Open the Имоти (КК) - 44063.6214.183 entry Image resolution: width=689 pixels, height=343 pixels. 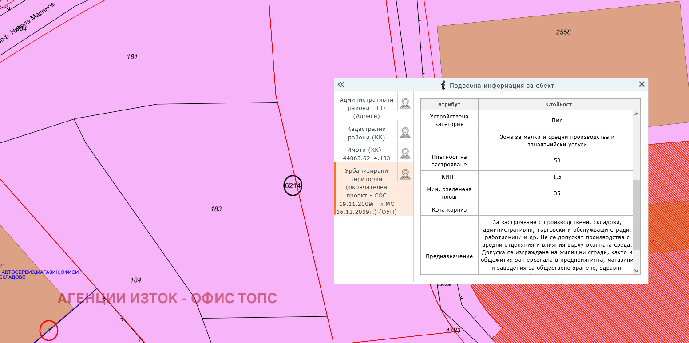pyautogui.click(x=366, y=154)
